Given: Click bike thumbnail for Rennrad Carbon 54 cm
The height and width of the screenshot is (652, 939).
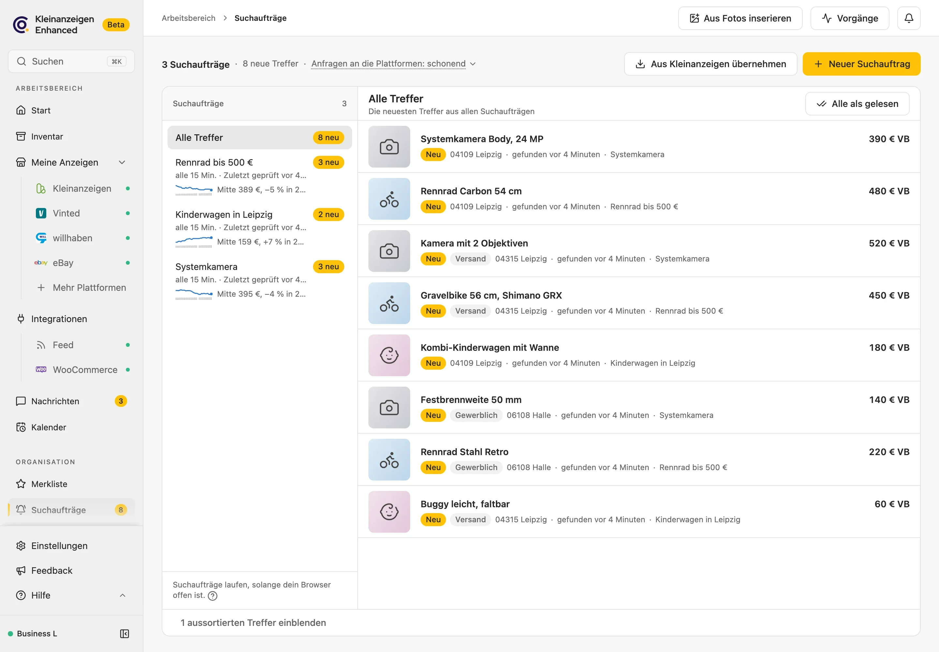Looking at the screenshot, I should coord(389,199).
